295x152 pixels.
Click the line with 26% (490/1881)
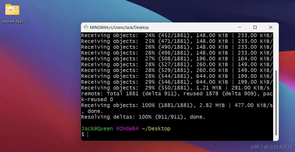(x=177, y=47)
